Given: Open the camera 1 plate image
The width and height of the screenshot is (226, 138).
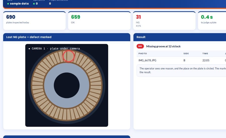Looking at the screenshot, I should [x=67, y=85].
